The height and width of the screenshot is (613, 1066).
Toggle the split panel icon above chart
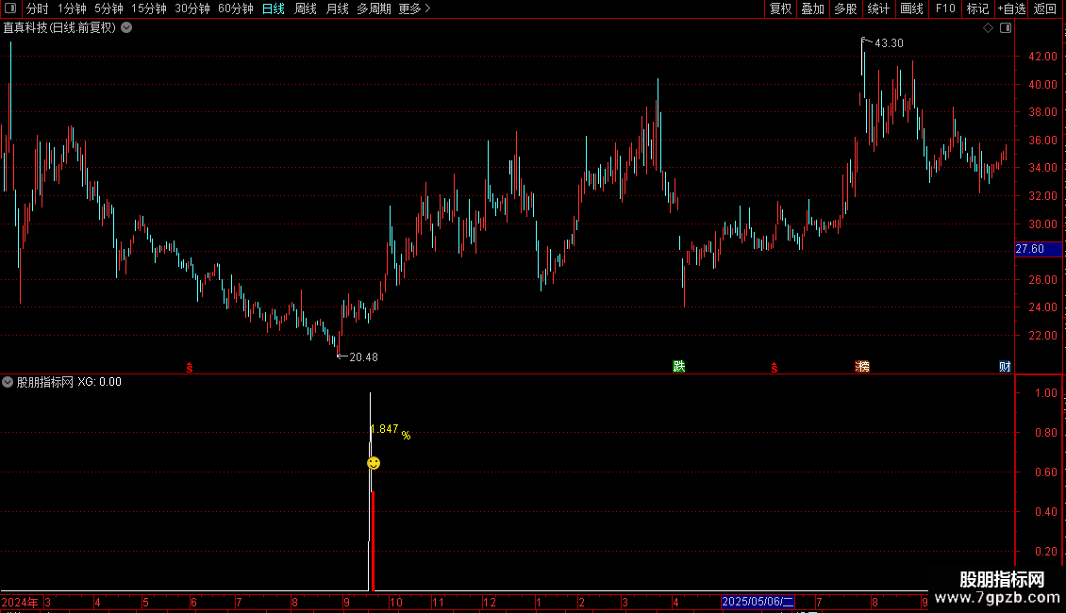[x=1006, y=28]
